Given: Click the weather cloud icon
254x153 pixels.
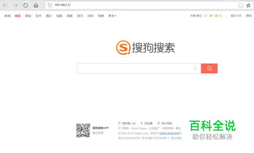Looking at the screenshot, I should 206,16.
